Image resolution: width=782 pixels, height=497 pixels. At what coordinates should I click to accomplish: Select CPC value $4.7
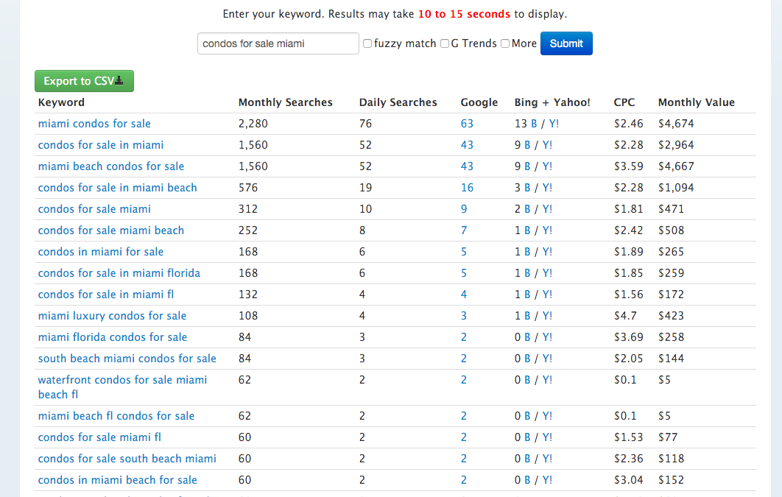tap(625, 317)
